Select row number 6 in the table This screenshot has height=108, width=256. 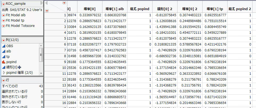coord(56,44)
